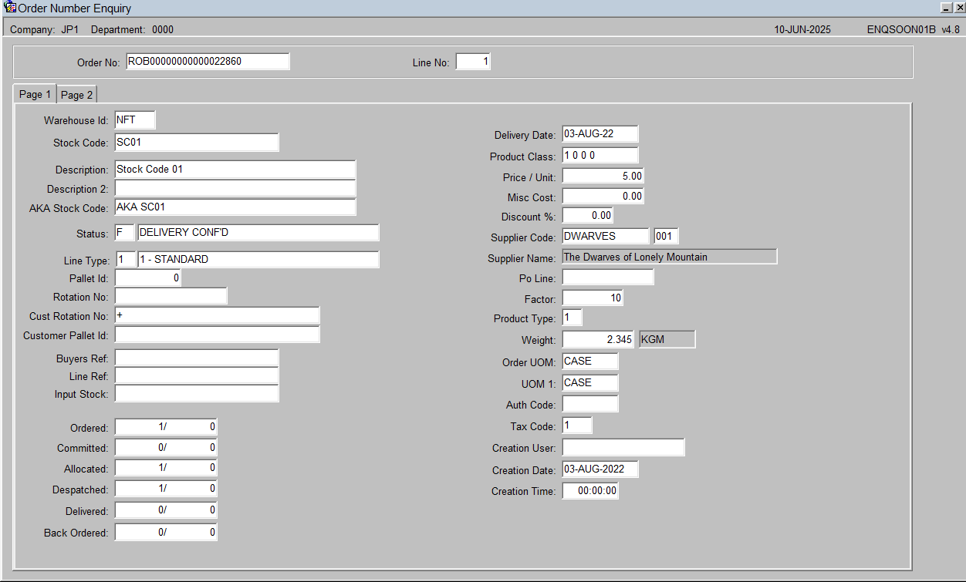Select the Page 1 tab
This screenshot has height=582, width=966.
click(x=35, y=94)
